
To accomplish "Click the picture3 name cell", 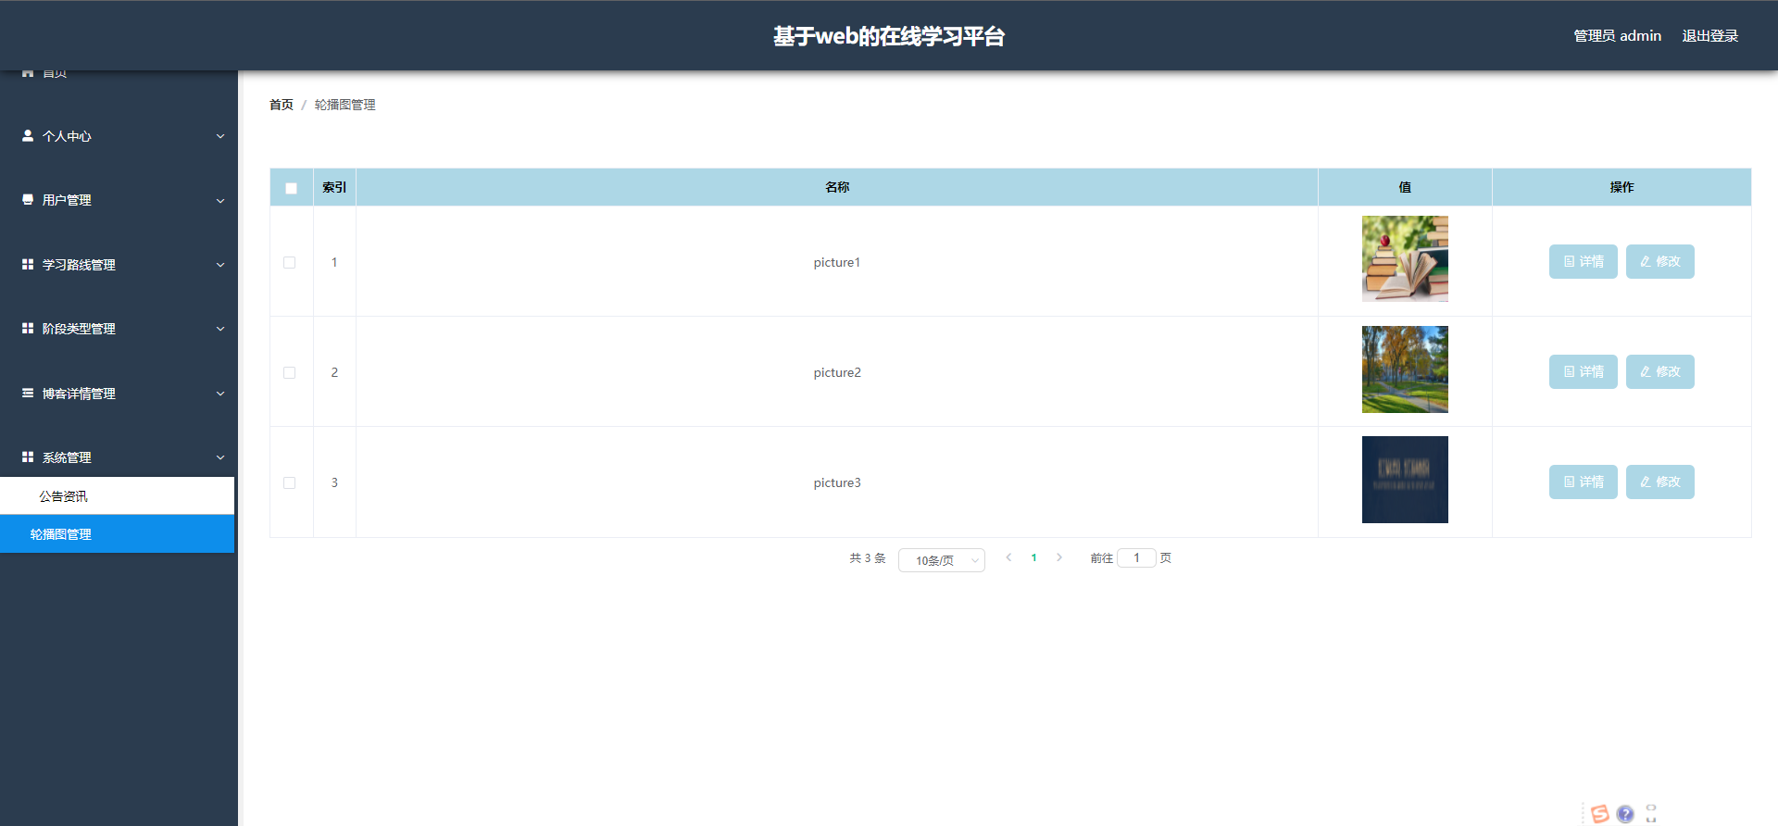I will 837,482.
